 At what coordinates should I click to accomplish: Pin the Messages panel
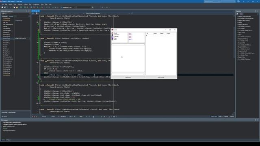tap(256, 120)
